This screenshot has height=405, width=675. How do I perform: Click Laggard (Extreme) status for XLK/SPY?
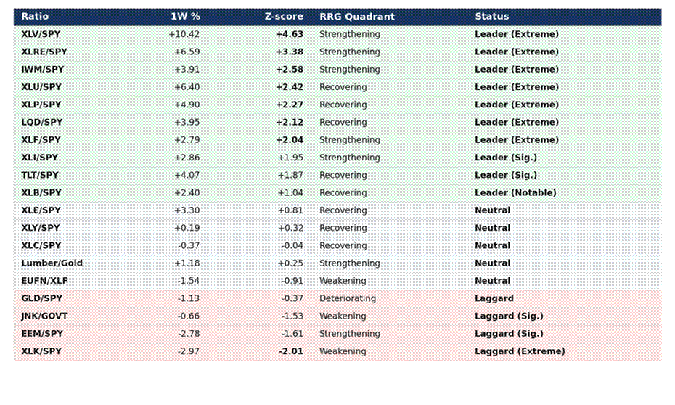coord(520,351)
